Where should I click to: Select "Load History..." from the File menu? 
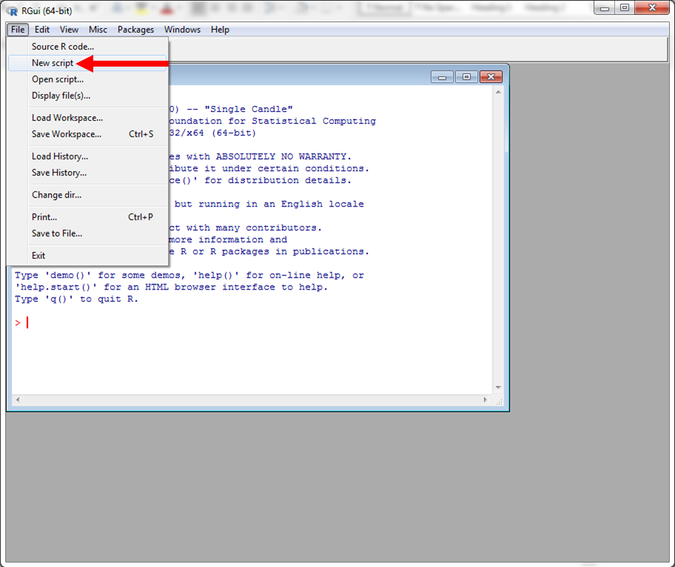[x=61, y=156]
